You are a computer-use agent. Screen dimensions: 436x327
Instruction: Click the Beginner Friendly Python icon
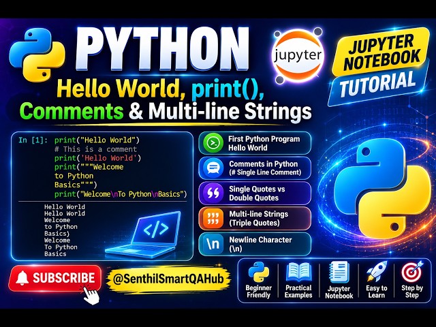coord(259,272)
